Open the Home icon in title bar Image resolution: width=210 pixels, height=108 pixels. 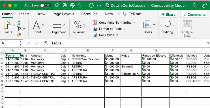57,5
